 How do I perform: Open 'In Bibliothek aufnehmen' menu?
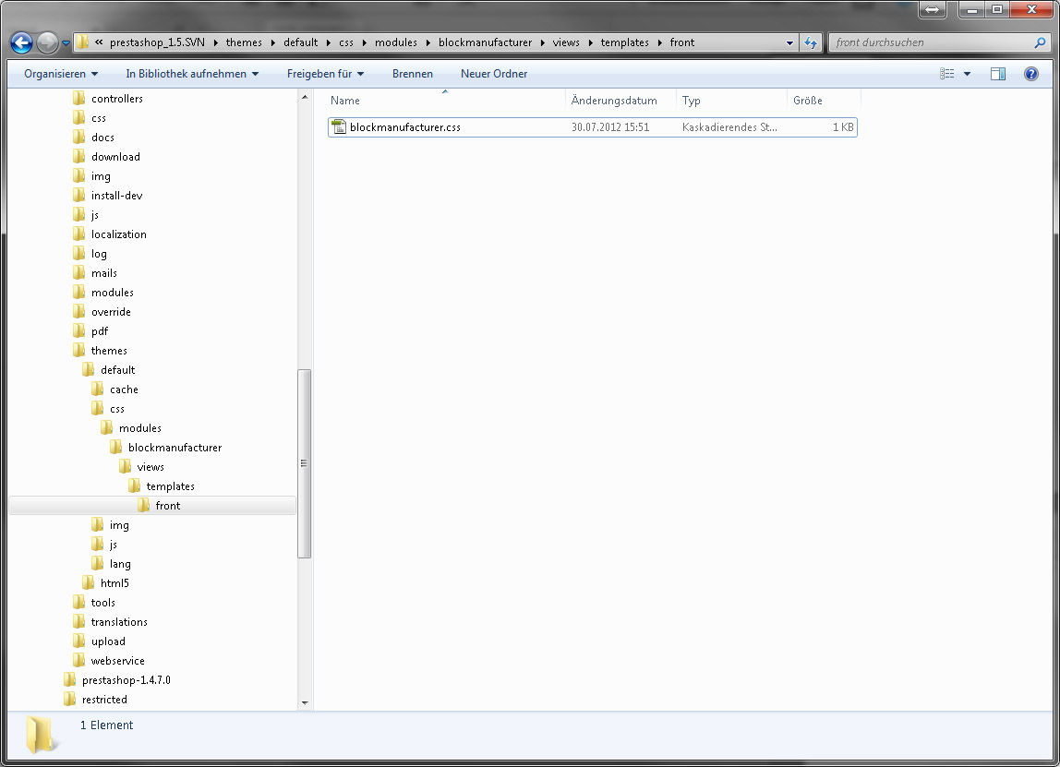click(192, 74)
